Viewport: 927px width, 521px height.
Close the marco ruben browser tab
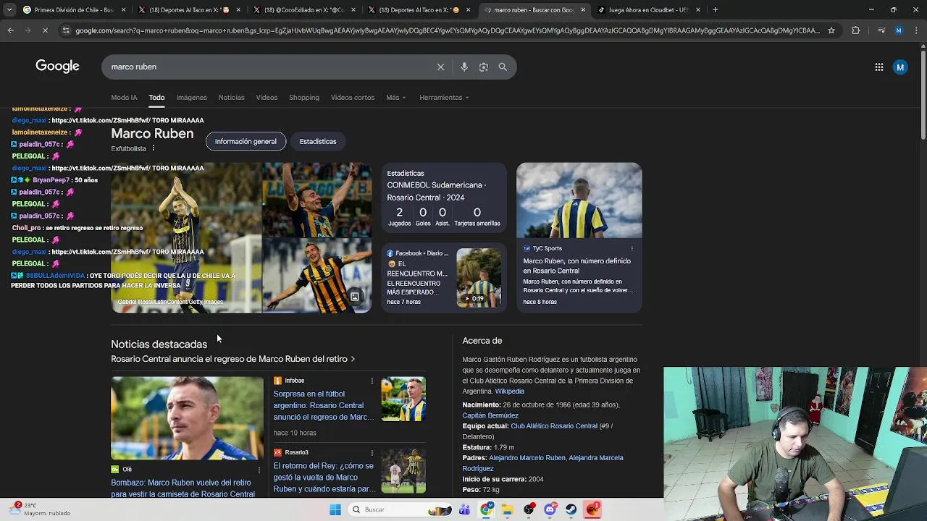[584, 10]
